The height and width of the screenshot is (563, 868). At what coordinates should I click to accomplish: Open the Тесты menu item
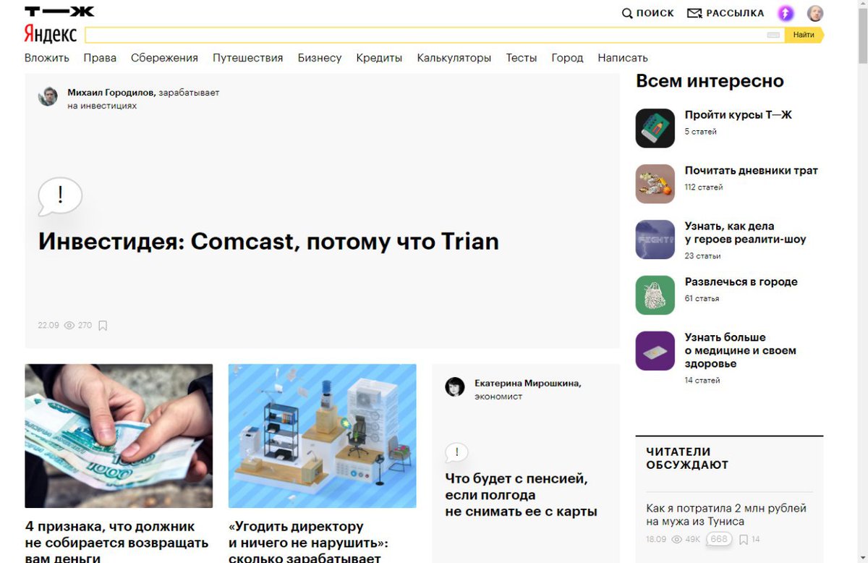[522, 58]
